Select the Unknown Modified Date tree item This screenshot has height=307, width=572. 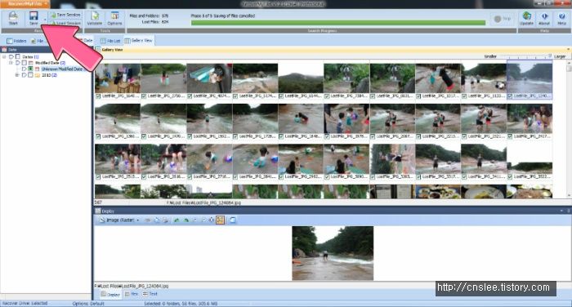[x=61, y=69]
